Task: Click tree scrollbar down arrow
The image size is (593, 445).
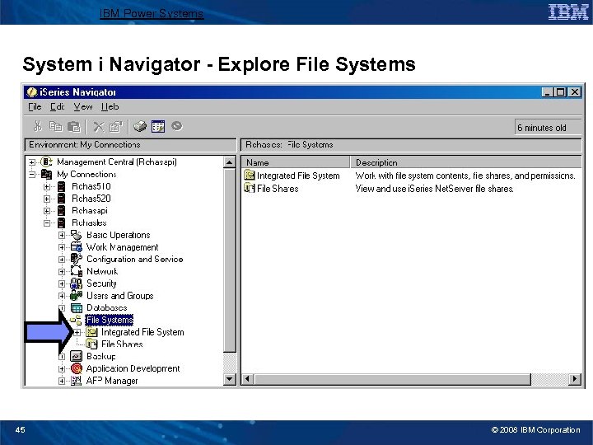Action: (230, 379)
